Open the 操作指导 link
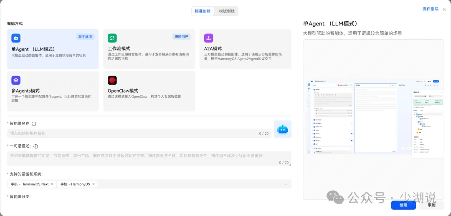This screenshot has height=216, width=451. [x=430, y=9]
